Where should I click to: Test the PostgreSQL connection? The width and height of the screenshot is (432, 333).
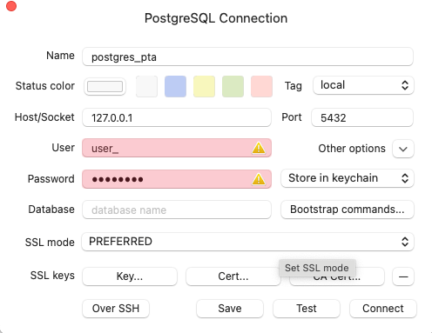coord(307,309)
